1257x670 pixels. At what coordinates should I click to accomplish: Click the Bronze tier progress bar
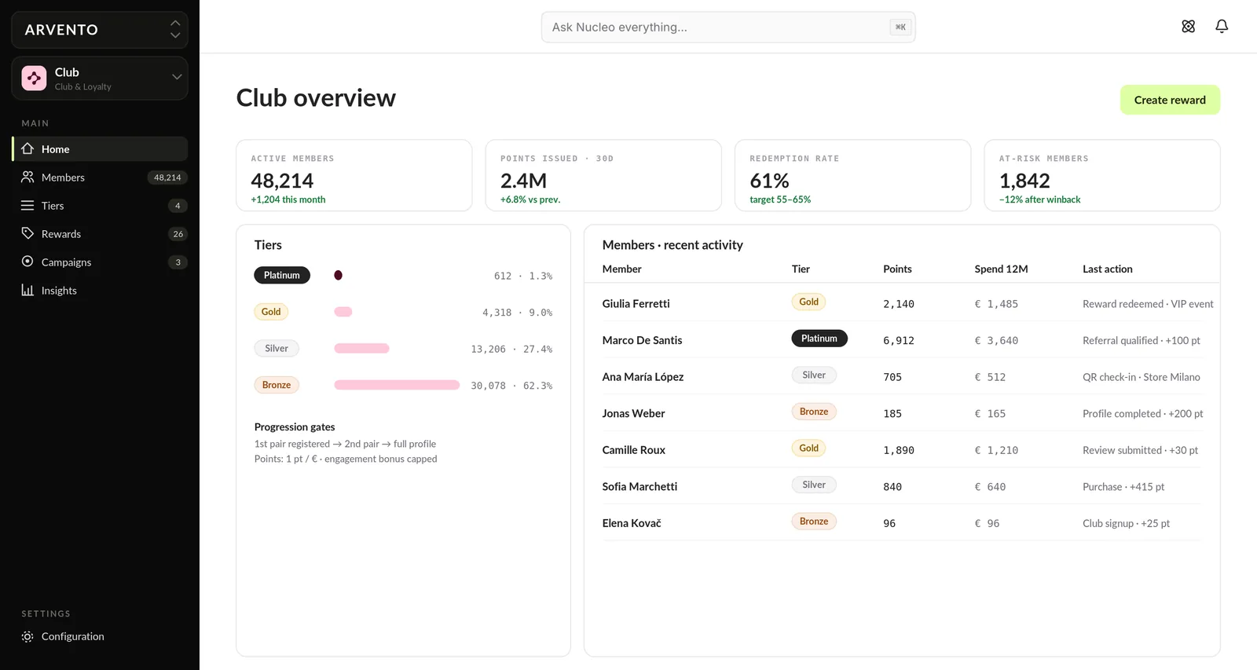coord(397,385)
